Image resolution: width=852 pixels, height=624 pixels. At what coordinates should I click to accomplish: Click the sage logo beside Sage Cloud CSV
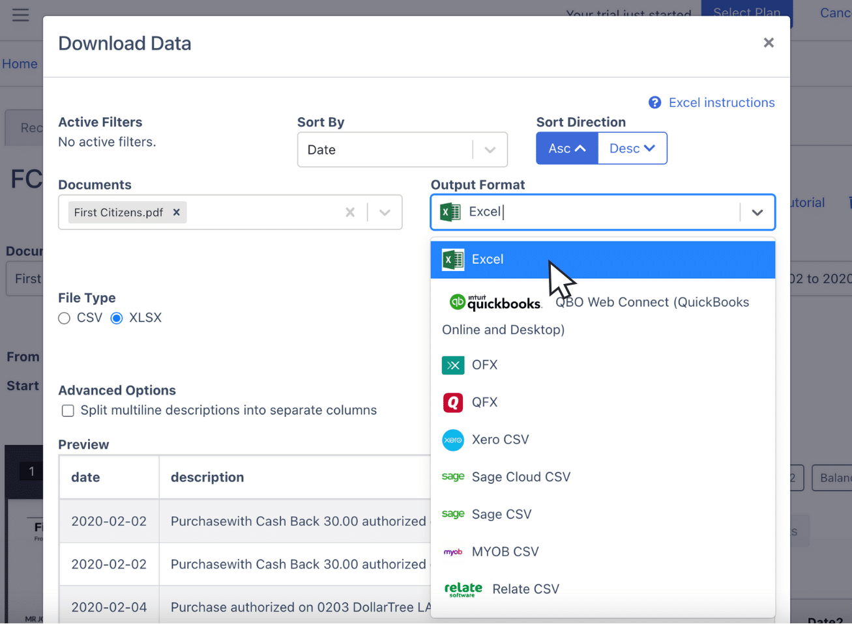[x=453, y=477]
